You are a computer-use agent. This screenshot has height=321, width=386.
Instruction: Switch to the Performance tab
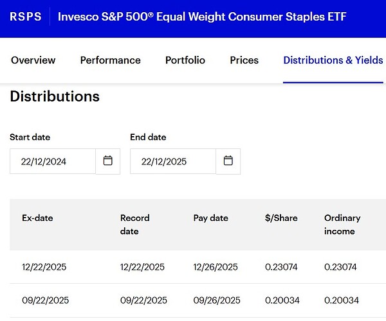tap(110, 60)
